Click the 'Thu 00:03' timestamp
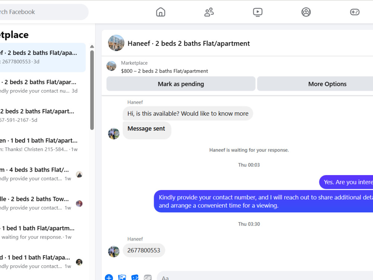This screenshot has height=280, width=373. pyautogui.click(x=249, y=165)
